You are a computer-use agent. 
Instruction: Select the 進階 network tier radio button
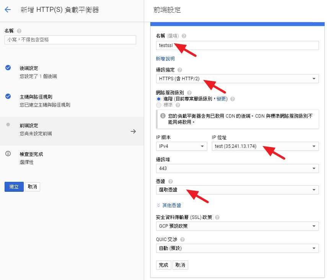click(159, 99)
